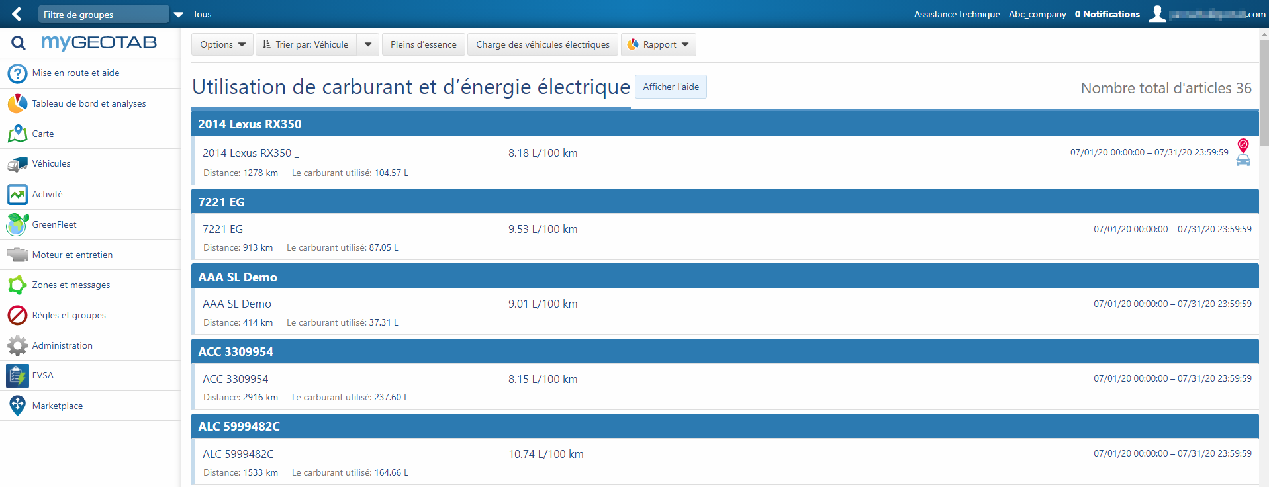Select the ALC 5999482C vehicle name
Viewport: 1269px width, 487px height.
(x=238, y=454)
